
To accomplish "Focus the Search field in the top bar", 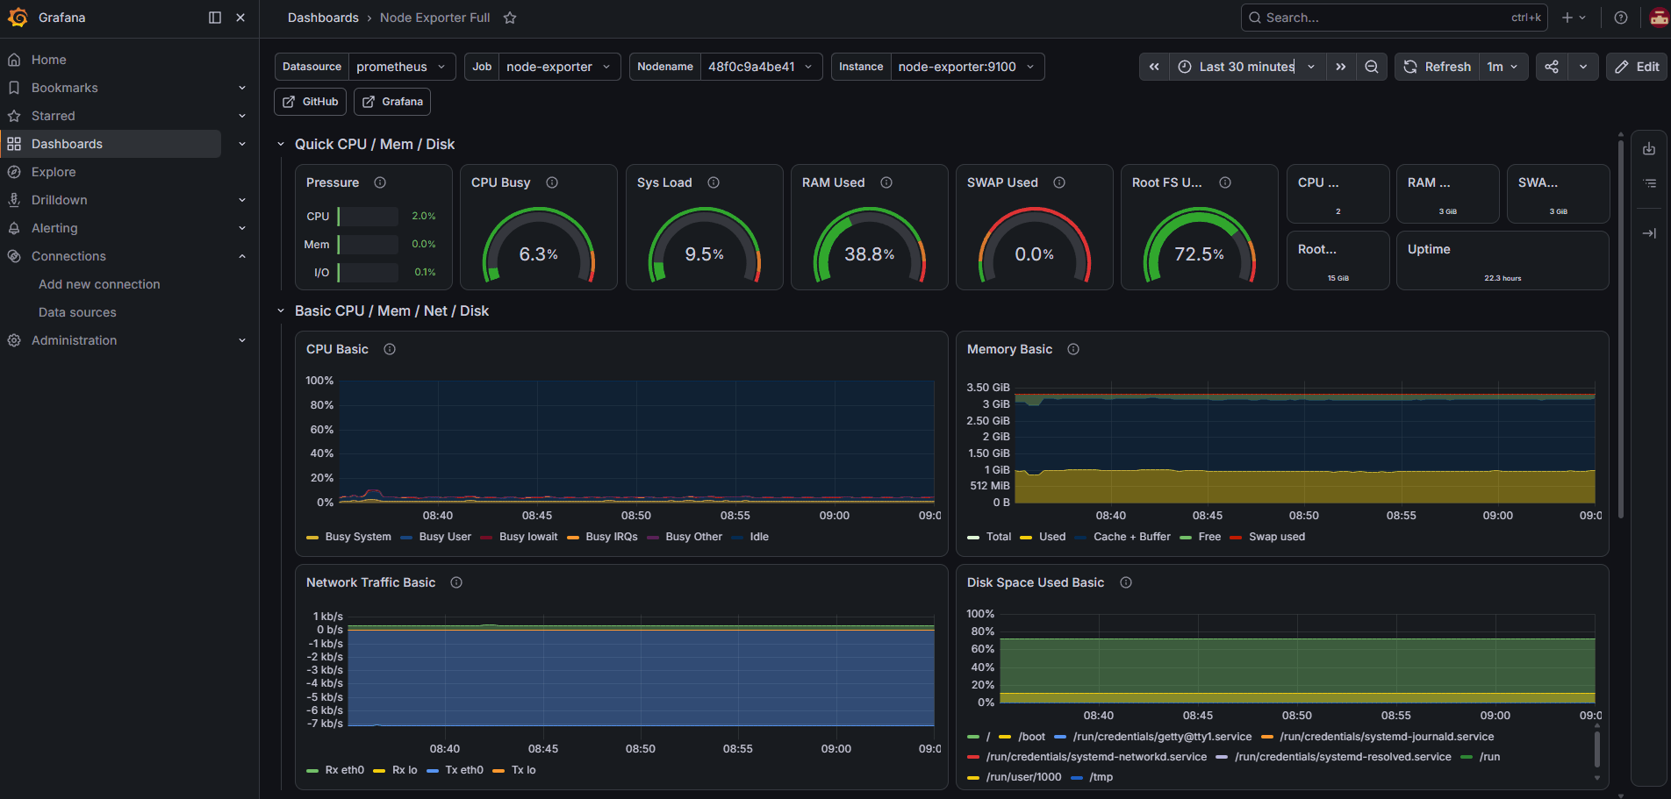I will 1395,18.
